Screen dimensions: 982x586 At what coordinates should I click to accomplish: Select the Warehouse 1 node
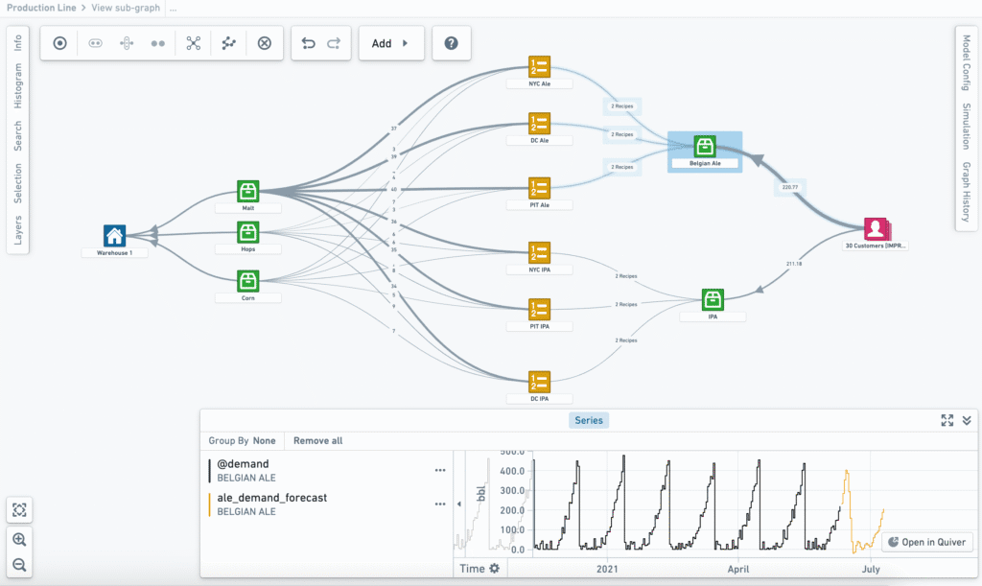coord(115,236)
